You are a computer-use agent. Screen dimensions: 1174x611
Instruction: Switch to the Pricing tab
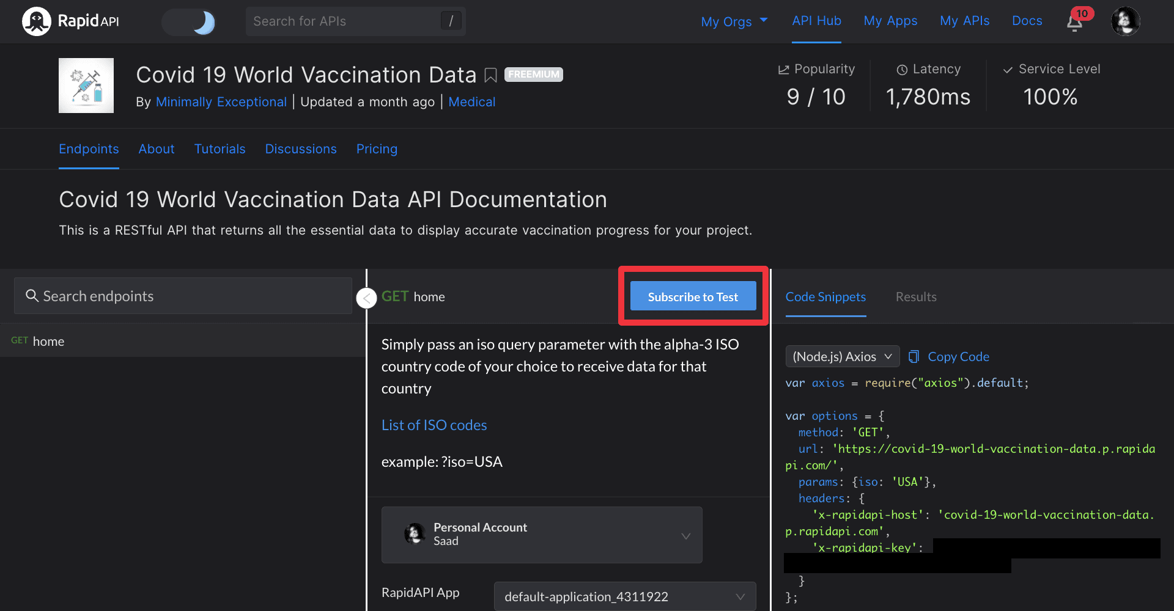377,149
